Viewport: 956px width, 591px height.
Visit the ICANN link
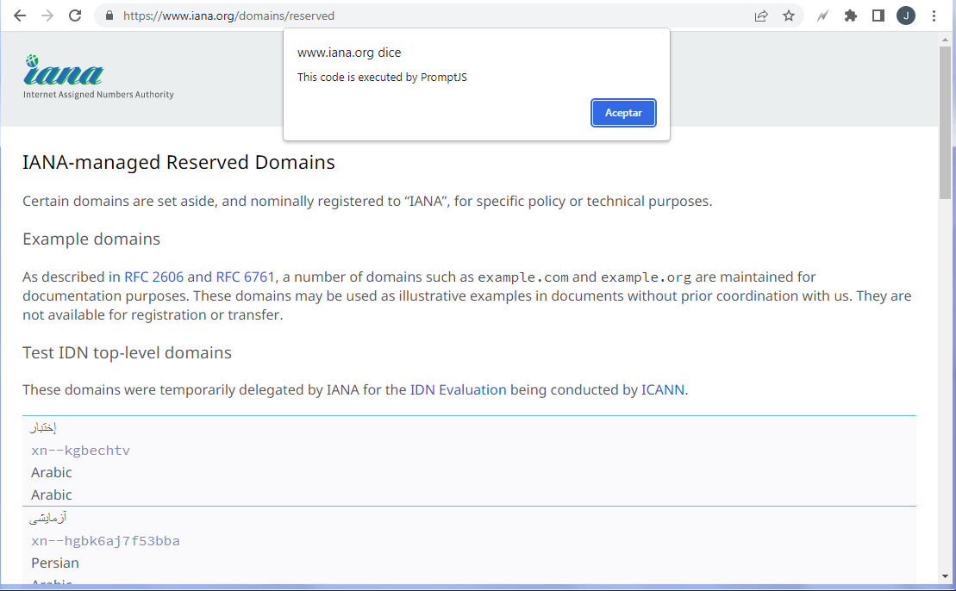pos(662,389)
